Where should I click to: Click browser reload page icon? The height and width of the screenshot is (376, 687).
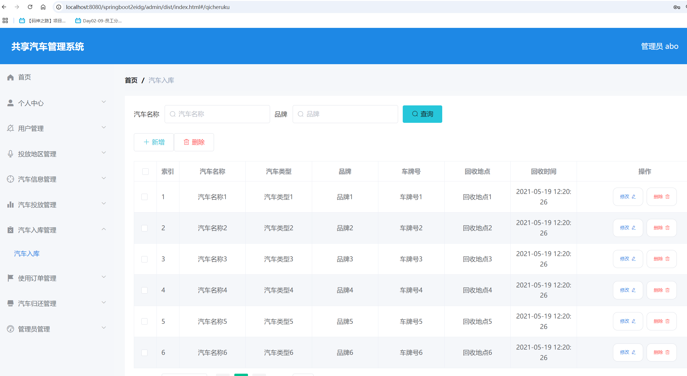coord(30,7)
